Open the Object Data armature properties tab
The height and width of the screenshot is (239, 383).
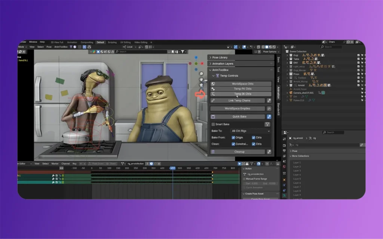(x=284, y=196)
